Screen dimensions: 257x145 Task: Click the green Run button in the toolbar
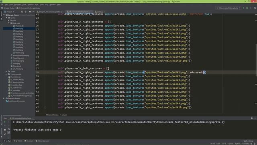(244, 8)
